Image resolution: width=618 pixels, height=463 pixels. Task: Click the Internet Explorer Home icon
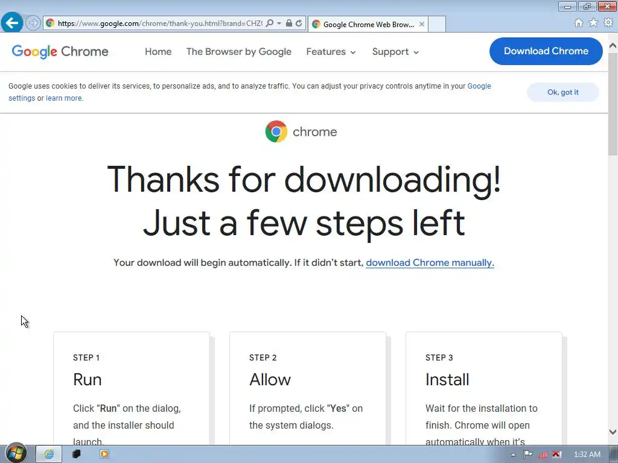(x=579, y=23)
